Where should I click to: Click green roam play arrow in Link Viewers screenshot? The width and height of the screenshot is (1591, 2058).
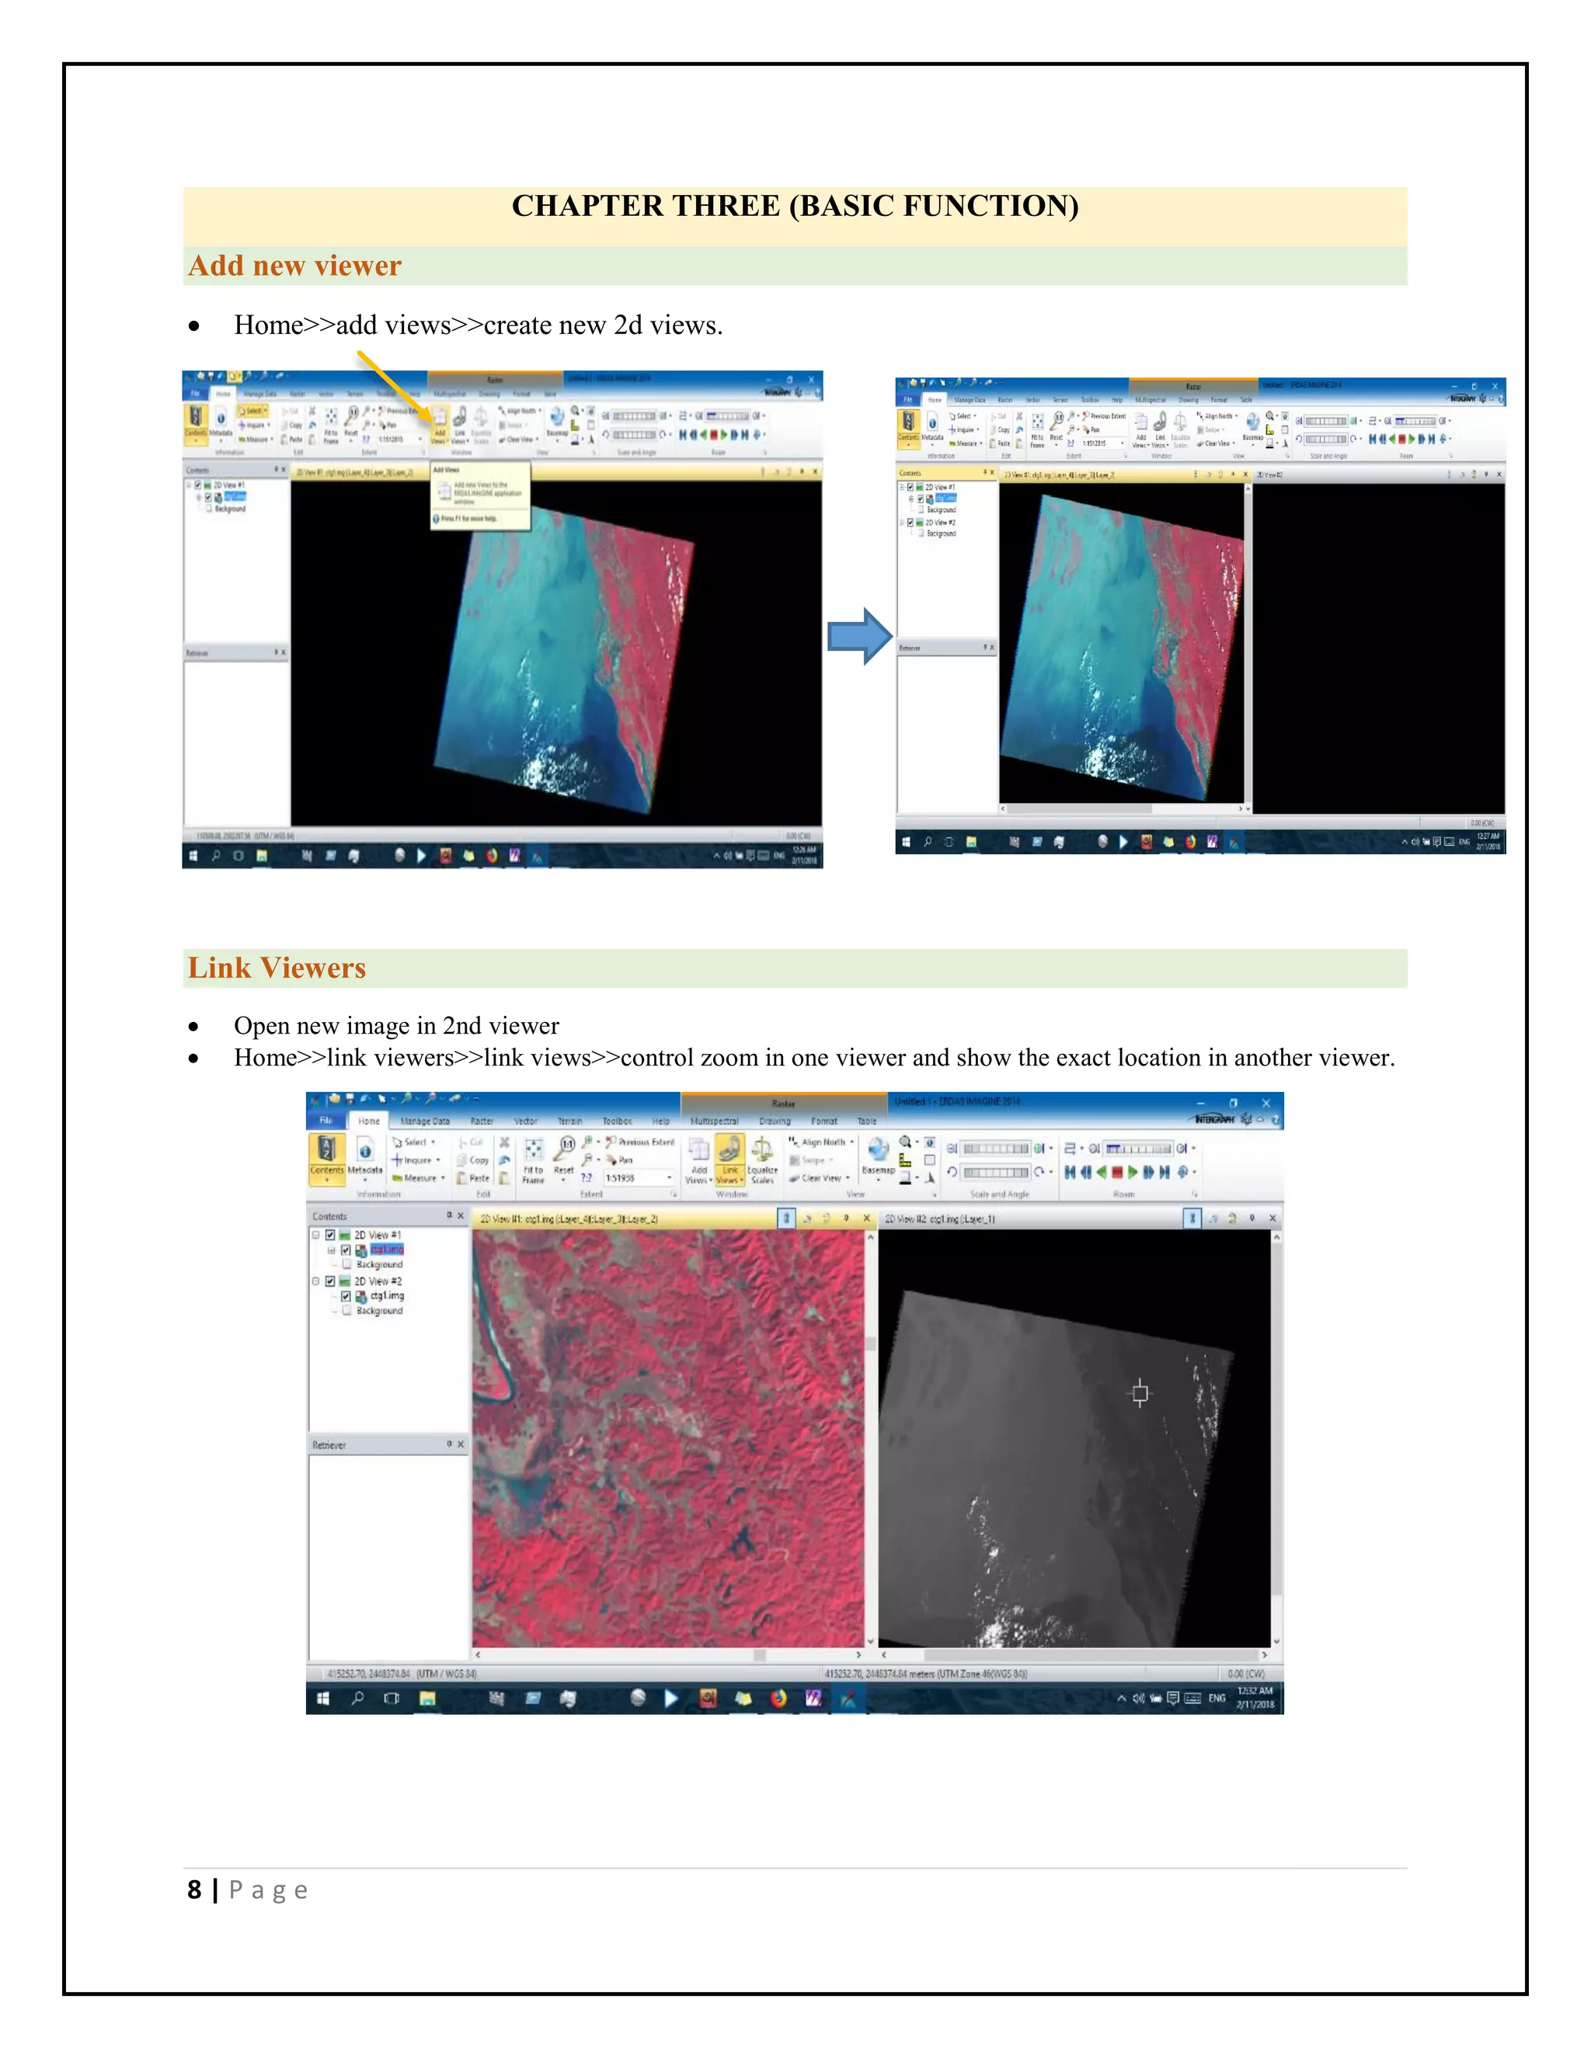click(x=1133, y=1172)
